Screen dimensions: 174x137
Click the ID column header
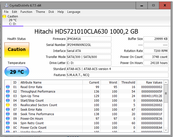pyautogui.click(x=15, y=82)
